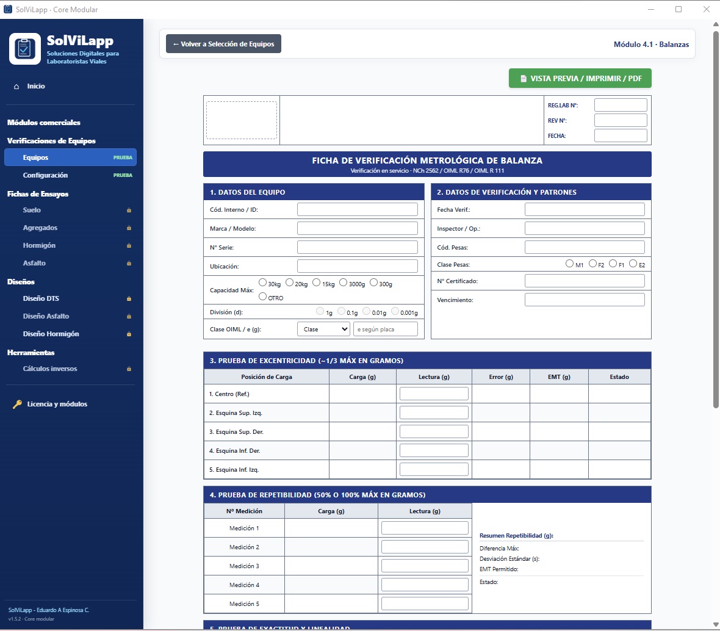Focus the Ubicación field
720x631 pixels.
point(358,266)
